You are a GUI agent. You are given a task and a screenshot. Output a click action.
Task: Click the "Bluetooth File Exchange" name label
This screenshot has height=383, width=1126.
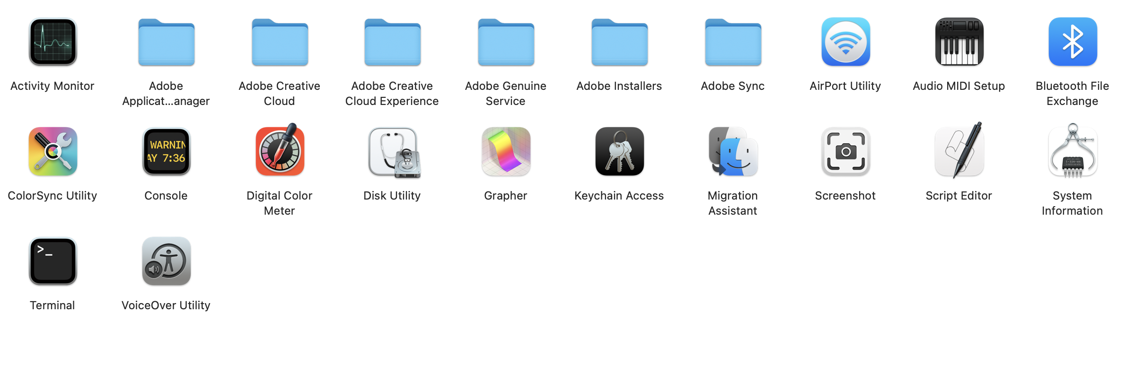[1073, 94]
